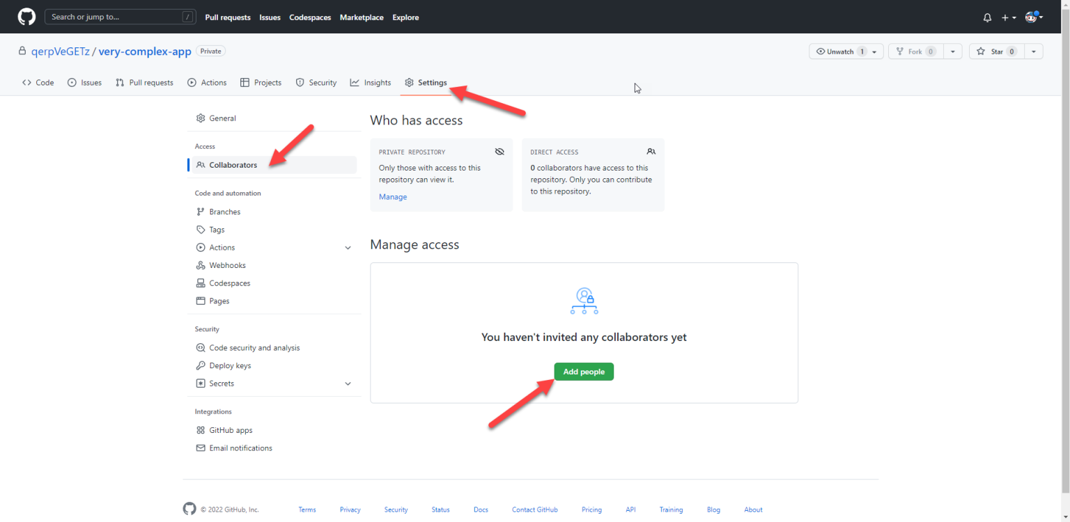1070x522 pixels.
Task: Click the people icon on Direct access card
Action: pyautogui.click(x=651, y=151)
